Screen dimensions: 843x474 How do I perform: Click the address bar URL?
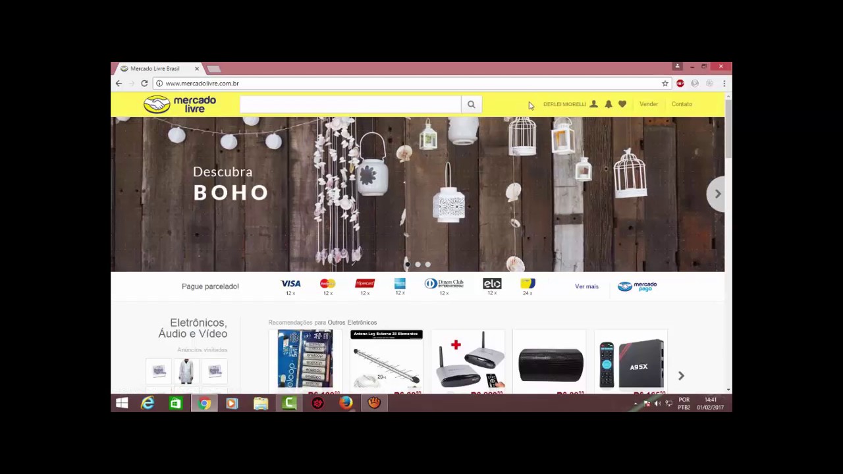[x=202, y=84]
